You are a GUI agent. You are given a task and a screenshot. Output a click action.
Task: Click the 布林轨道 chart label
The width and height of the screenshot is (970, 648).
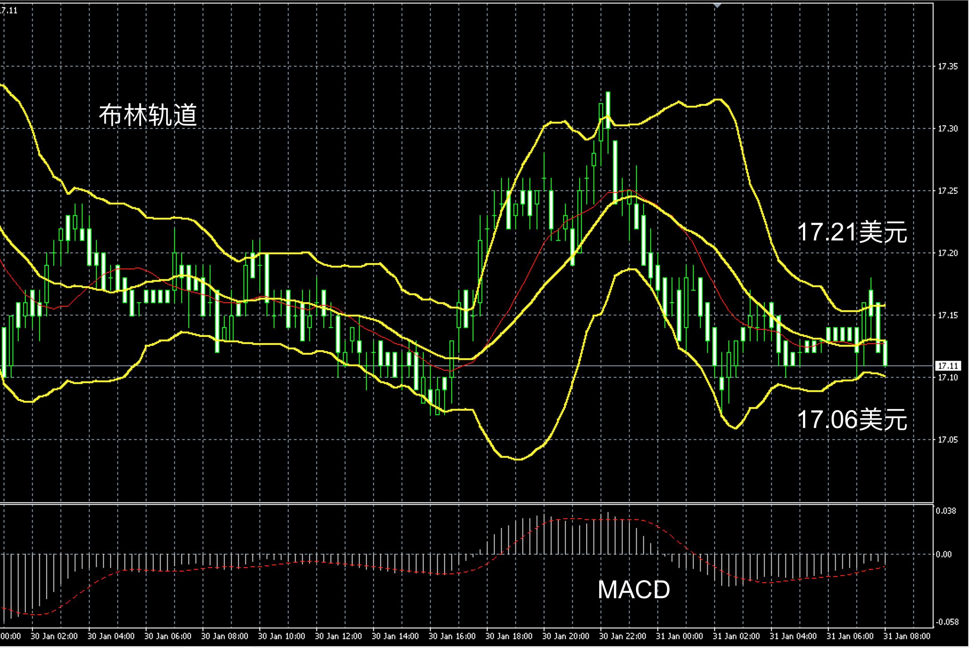click(148, 116)
